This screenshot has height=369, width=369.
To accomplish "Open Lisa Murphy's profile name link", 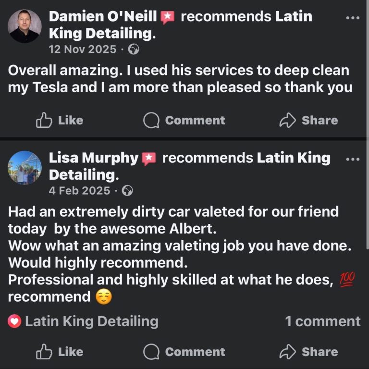I will click(x=94, y=158).
